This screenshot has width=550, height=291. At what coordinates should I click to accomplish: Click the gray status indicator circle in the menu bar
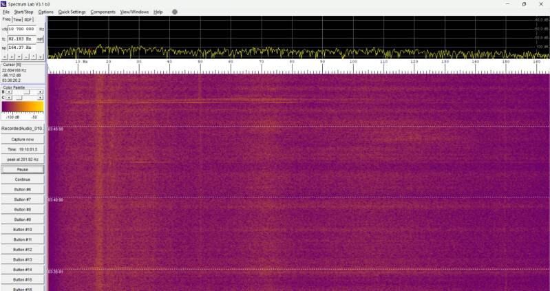click(x=175, y=12)
